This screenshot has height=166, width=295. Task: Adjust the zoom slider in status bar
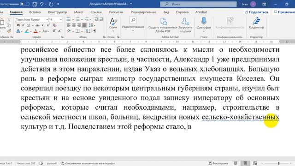278,163
